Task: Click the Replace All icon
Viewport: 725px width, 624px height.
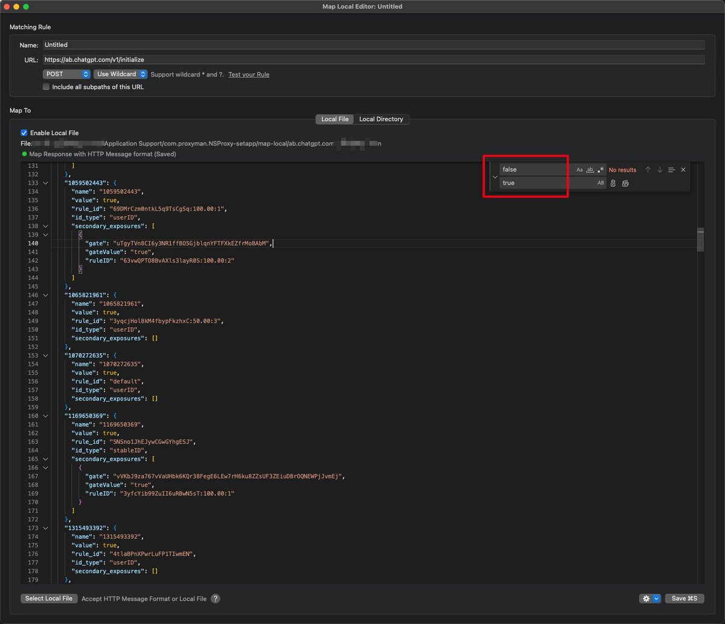Action: pyautogui.click(x=625, y=183)
